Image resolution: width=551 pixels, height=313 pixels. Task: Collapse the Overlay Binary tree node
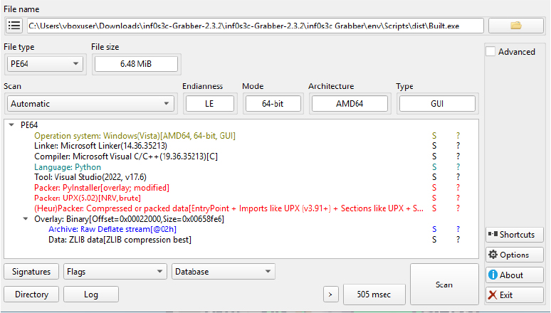click(x=26, y=218)
